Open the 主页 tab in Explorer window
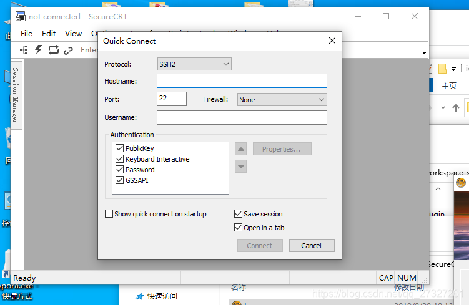469x305 pixels. point(449,86)
